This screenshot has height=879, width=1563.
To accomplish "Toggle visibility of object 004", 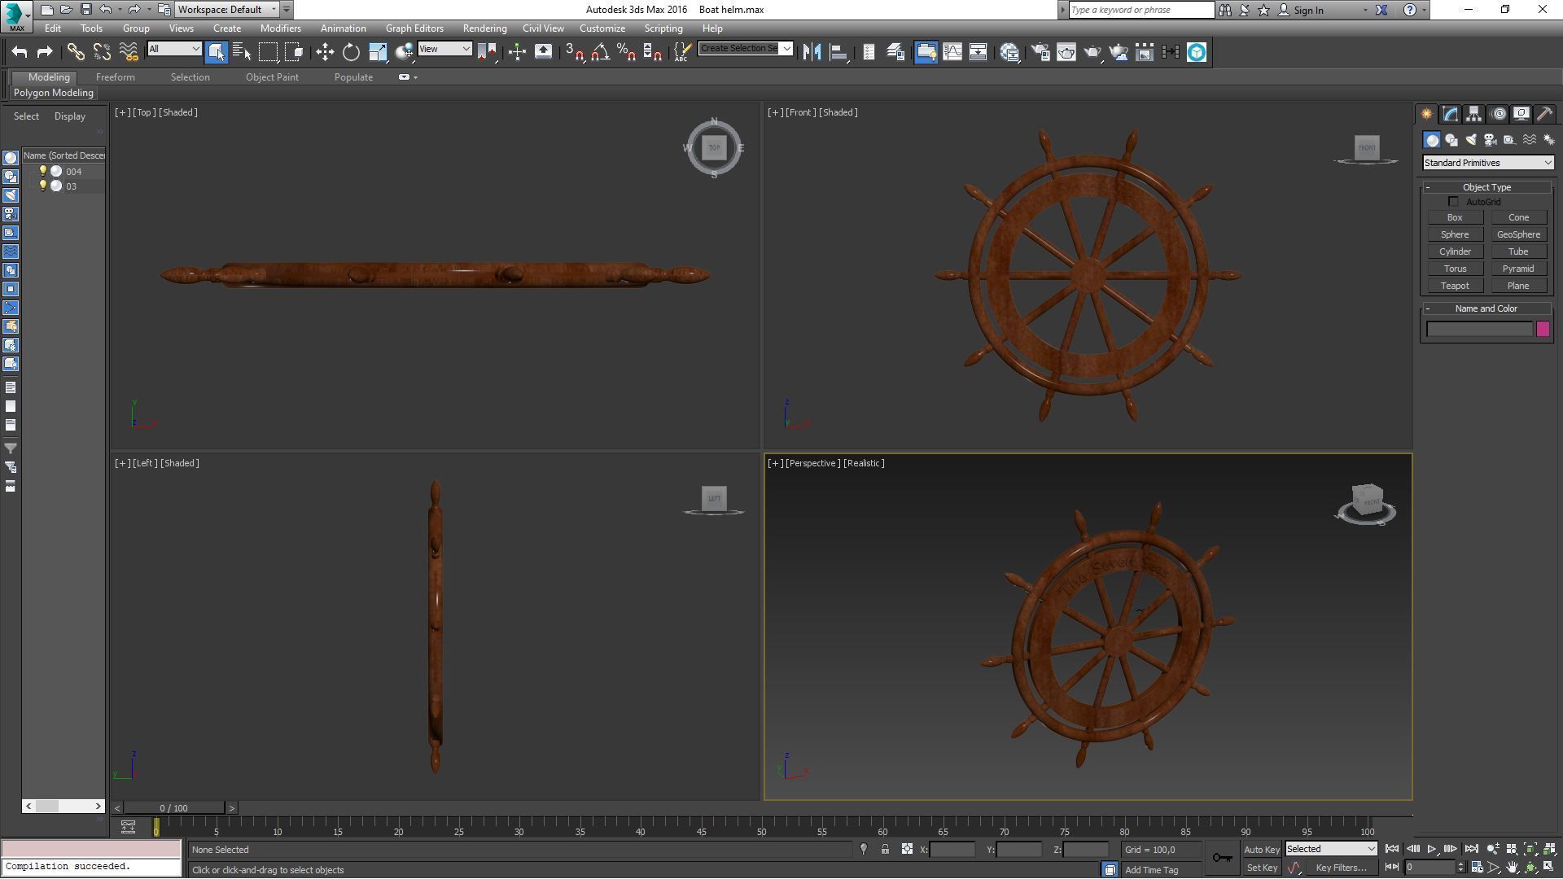I will [x=43, y=172].
